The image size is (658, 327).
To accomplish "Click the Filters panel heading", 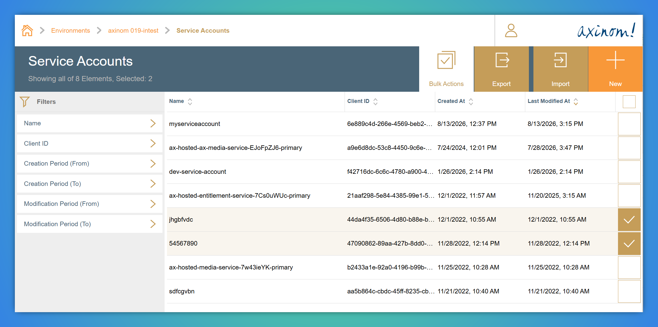I will click(x=46, y=102).
